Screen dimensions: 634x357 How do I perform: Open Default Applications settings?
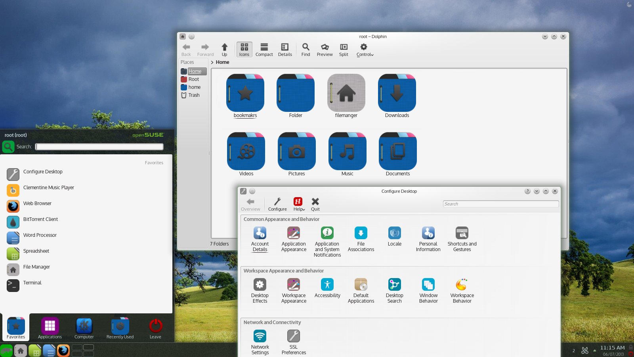(x=361, y=291)
